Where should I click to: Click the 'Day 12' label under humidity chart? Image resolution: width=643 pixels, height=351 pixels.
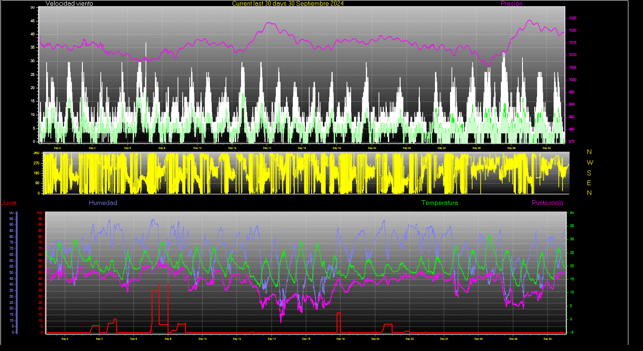[237, 338]
